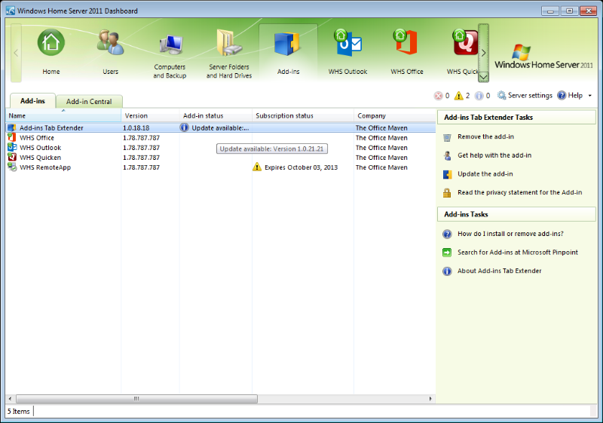Click the Server settings gear icon
Viewport: 603px width, 423px height.
(501, 95)
